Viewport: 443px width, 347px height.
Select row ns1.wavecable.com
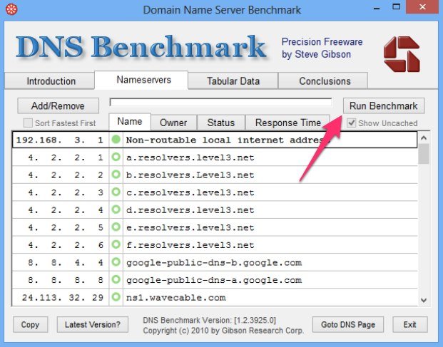pos(215,297)
